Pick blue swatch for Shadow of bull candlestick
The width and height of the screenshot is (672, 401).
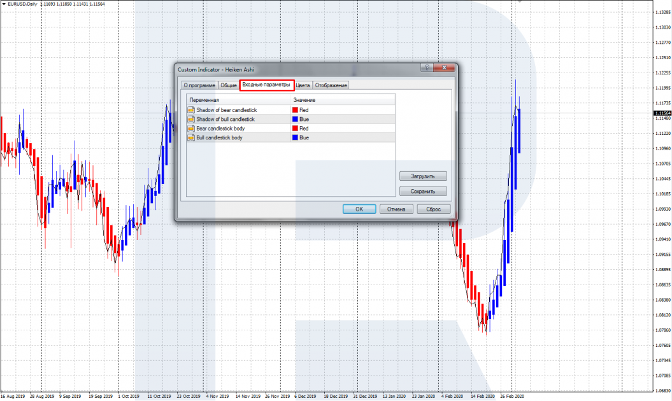click(x=295, y=119)
